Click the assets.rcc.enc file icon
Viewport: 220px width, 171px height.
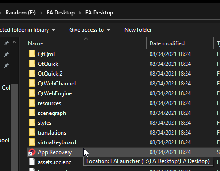[32, 162]
